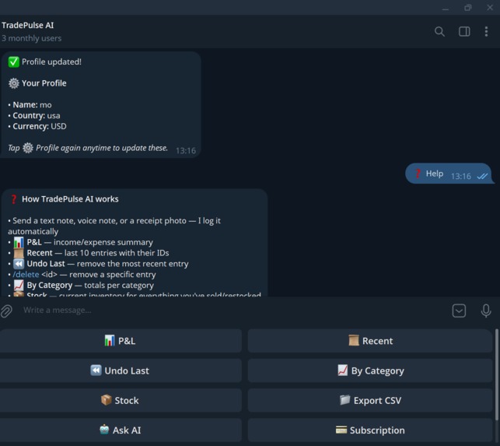
Task: Close the Telegram window
Action: pyautogui.click(x=490, y=8)
